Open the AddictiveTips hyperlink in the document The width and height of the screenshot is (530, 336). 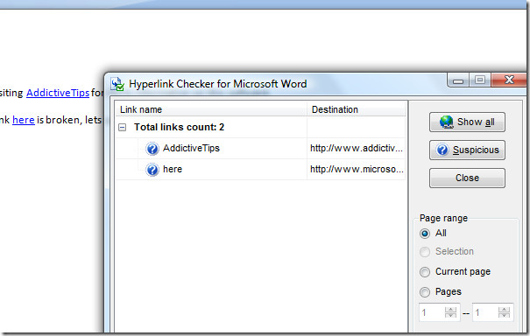[x=58, y=93]
